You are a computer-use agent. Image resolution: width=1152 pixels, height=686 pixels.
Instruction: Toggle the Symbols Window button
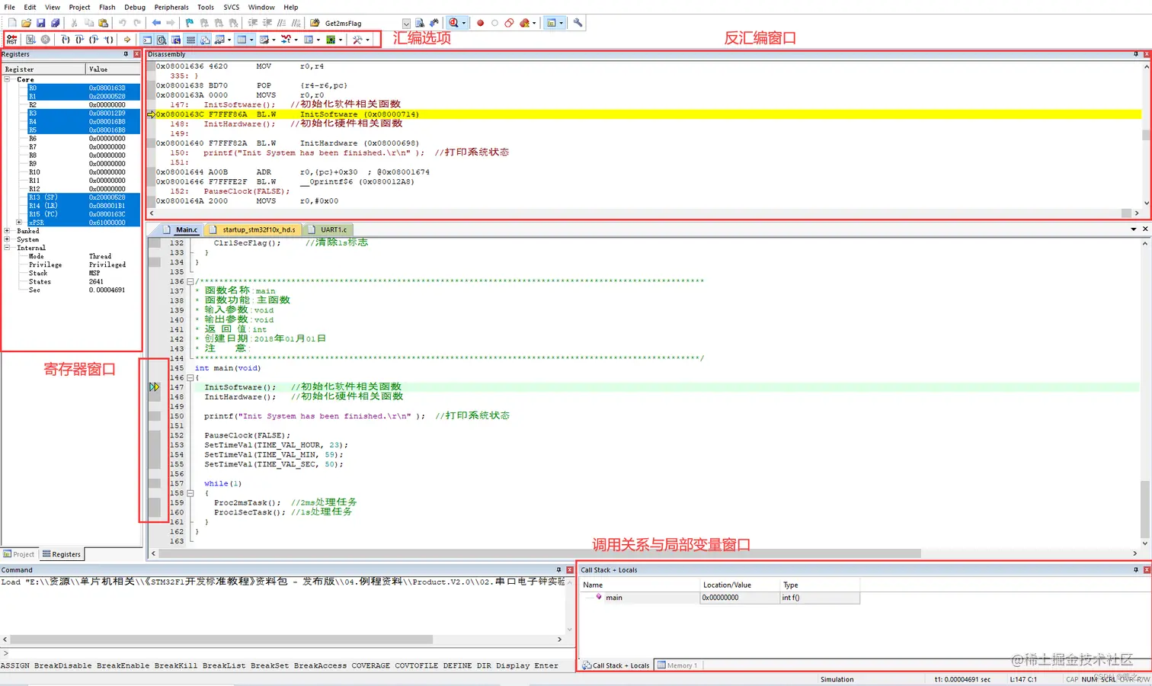(x=176, y=40)
